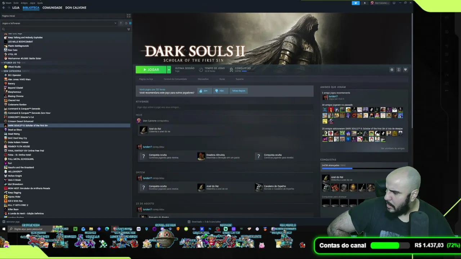Screen dimensions: 461x259
Task: Sort library list by recent activity clock
Action: 126,23
